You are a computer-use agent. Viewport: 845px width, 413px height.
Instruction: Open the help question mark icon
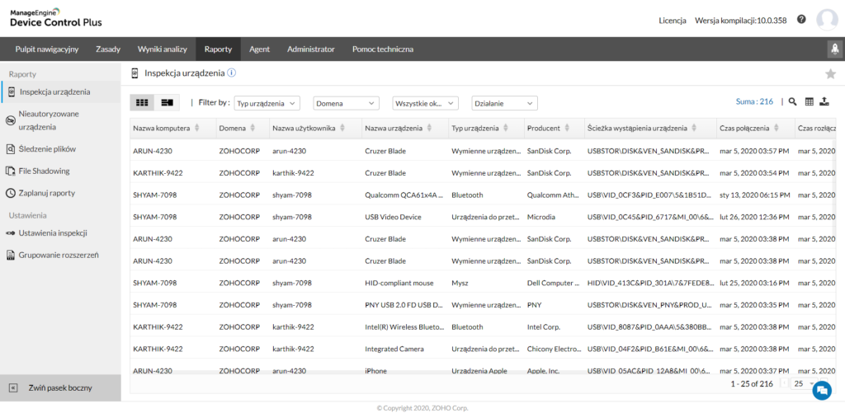point(801,19)
